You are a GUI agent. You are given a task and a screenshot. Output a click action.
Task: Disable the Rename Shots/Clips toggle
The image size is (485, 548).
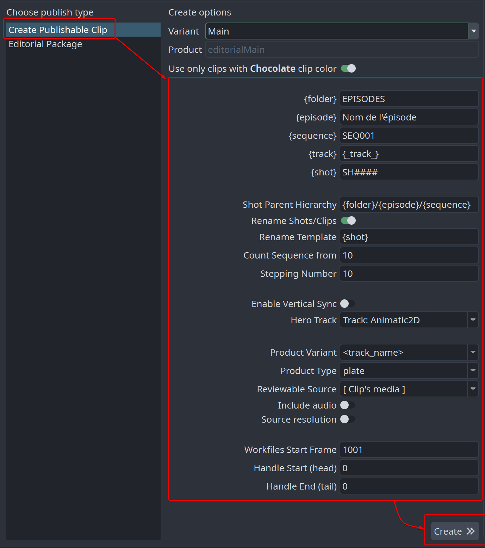tap(348, 221)
